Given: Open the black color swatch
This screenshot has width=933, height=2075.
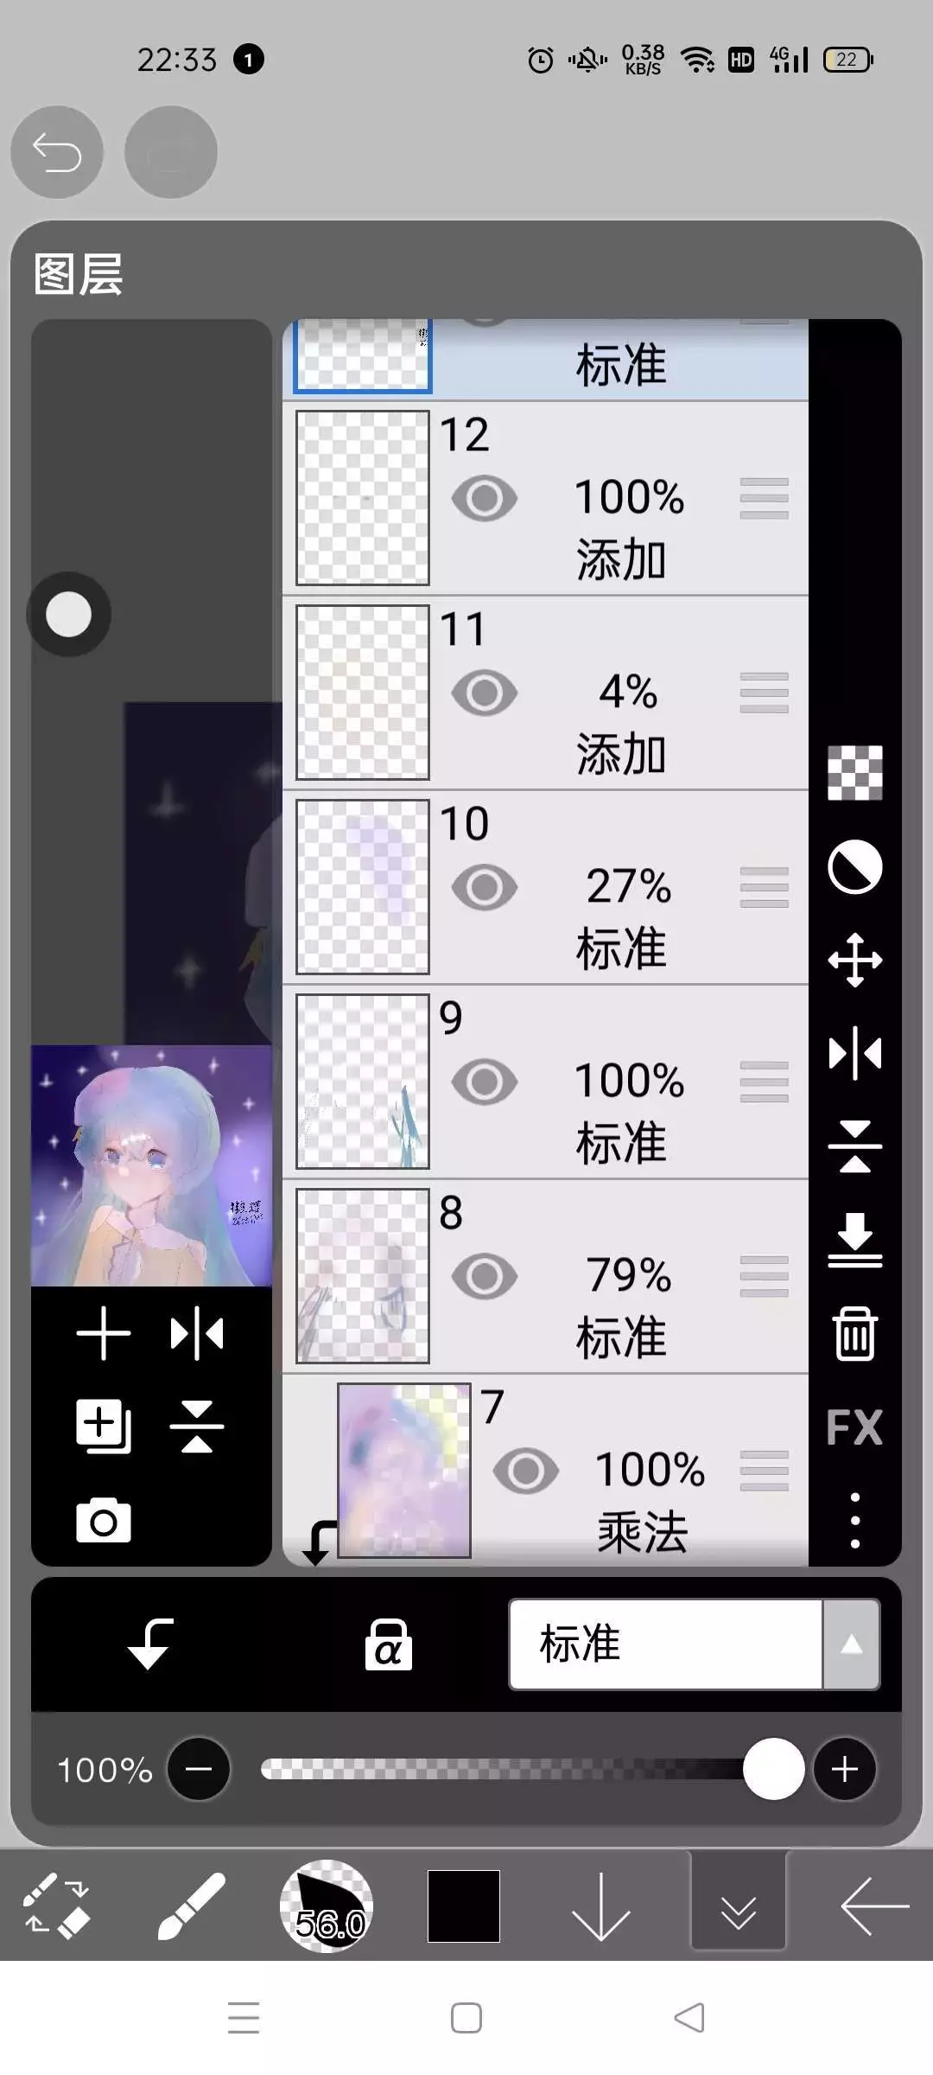Looking at the screenshot, I should (464, 1906).
